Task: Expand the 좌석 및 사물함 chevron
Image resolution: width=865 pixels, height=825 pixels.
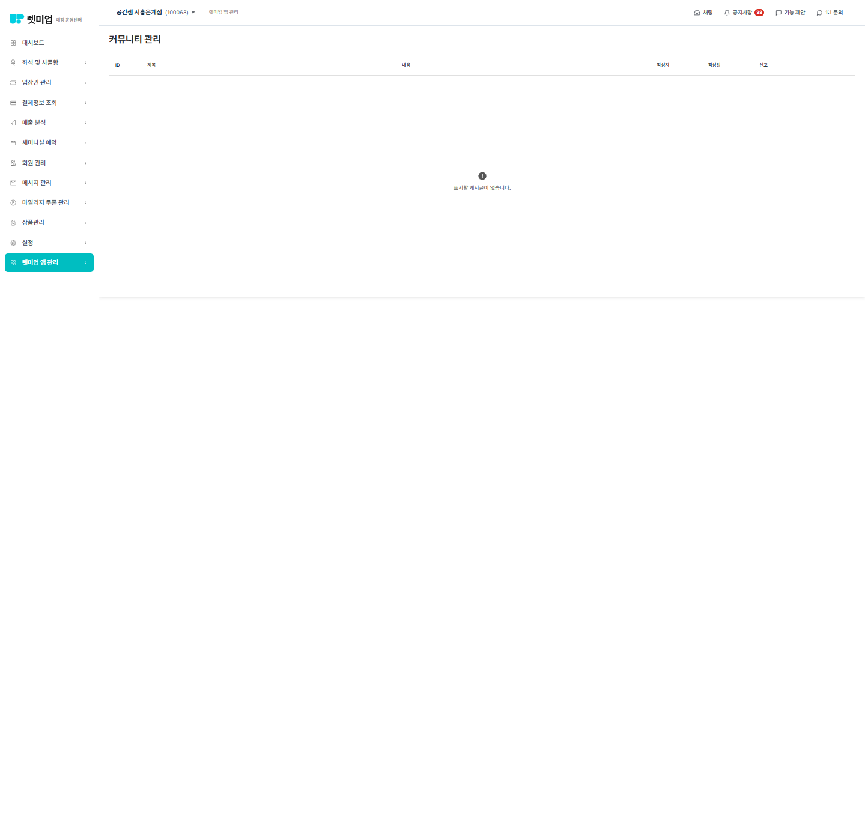Action: (85, 62)
